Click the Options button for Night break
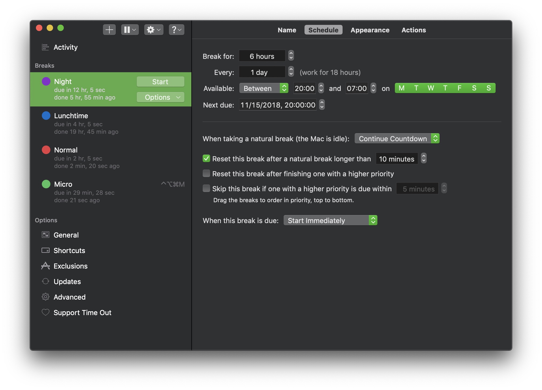The height and width of the screenshot is (390, 542). coord(160,97)
